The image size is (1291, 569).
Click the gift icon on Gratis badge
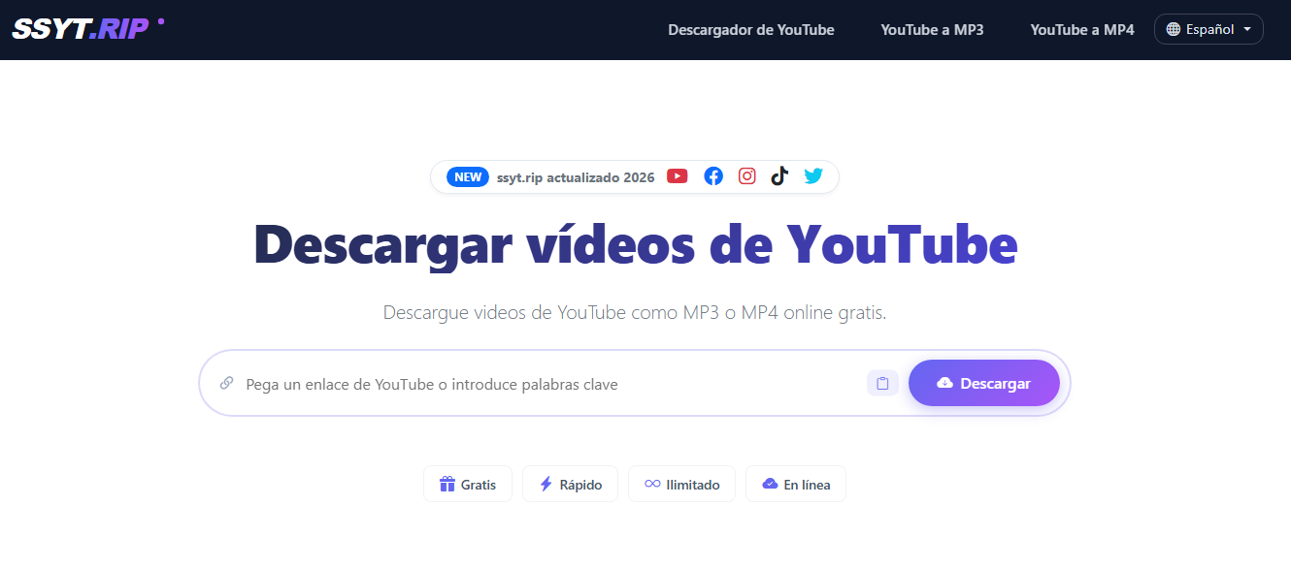click(x=447, y=485)
